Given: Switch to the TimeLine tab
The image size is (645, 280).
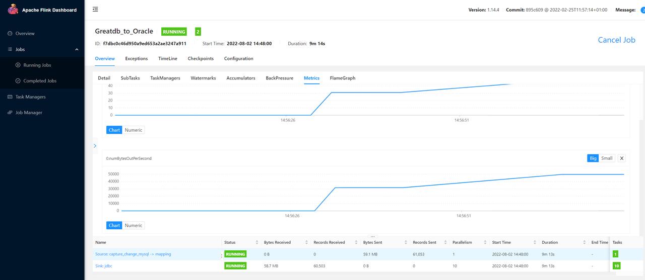Looking at the screenshot, I should (168, 58).
